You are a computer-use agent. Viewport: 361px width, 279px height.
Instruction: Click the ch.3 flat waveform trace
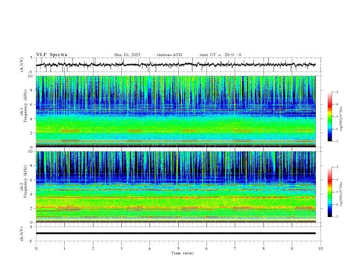(x=175, y=233)
